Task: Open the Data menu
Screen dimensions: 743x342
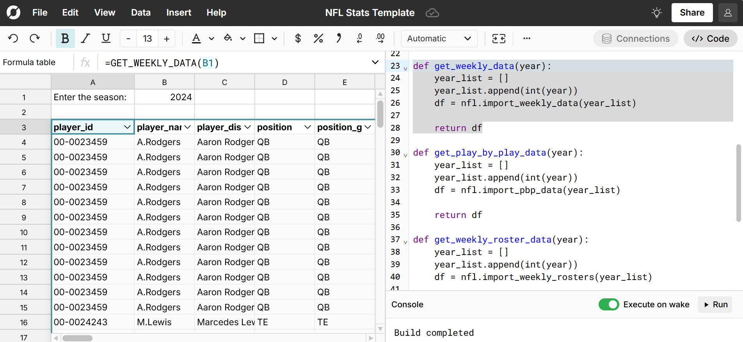Action: [140, 13]
